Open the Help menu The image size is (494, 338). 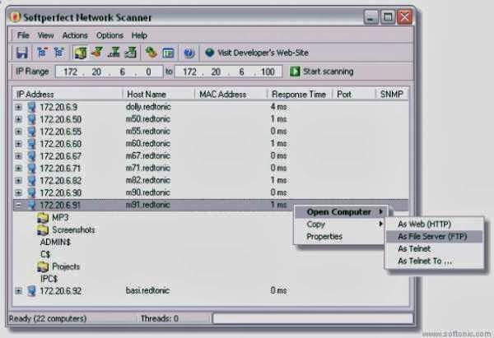click(x=139, y=35)
